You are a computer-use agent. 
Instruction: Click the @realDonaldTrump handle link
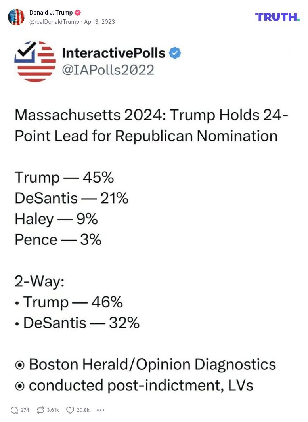(53, 22)
